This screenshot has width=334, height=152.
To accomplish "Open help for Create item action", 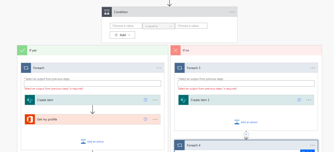I will pos(145,100).
